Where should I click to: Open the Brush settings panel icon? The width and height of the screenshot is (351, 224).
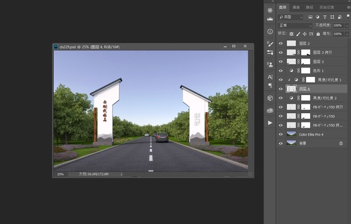[x=270, y=44]
